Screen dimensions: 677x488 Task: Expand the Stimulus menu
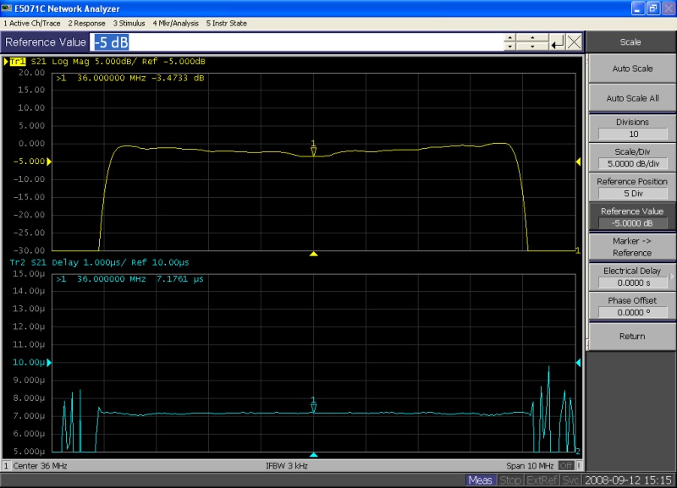[x=129, y=23]
